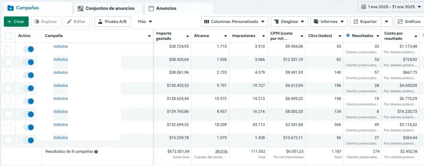
Task: Tick checkbox for campaign spending $15.239,78
Action: (x=8, y=141)
